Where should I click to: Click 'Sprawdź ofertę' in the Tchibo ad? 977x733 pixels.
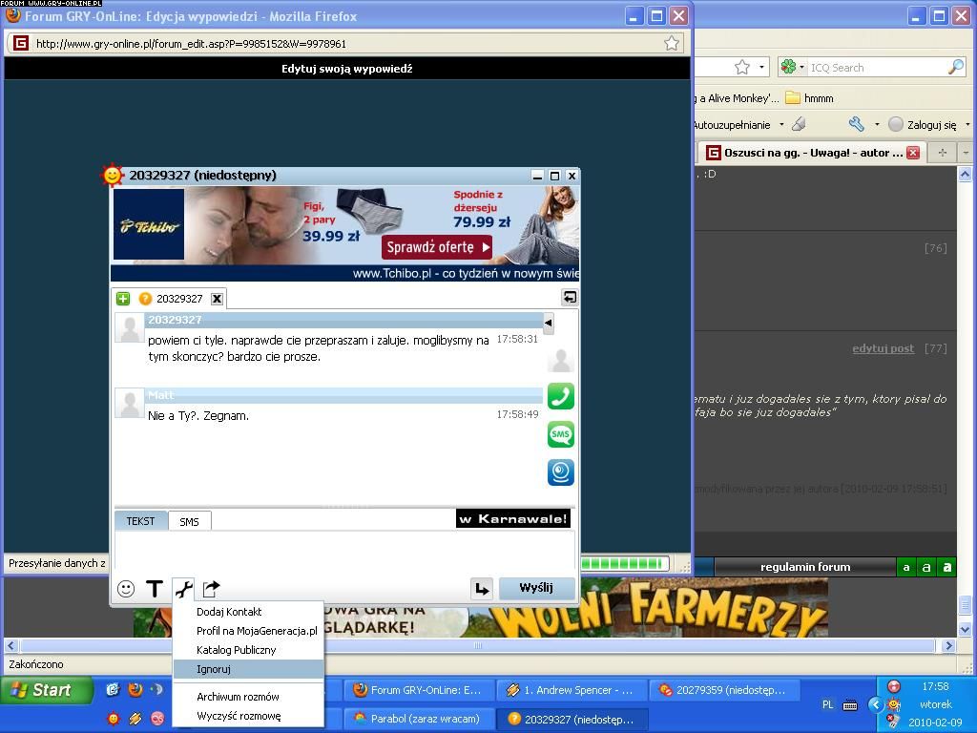(x=437, y=247)
